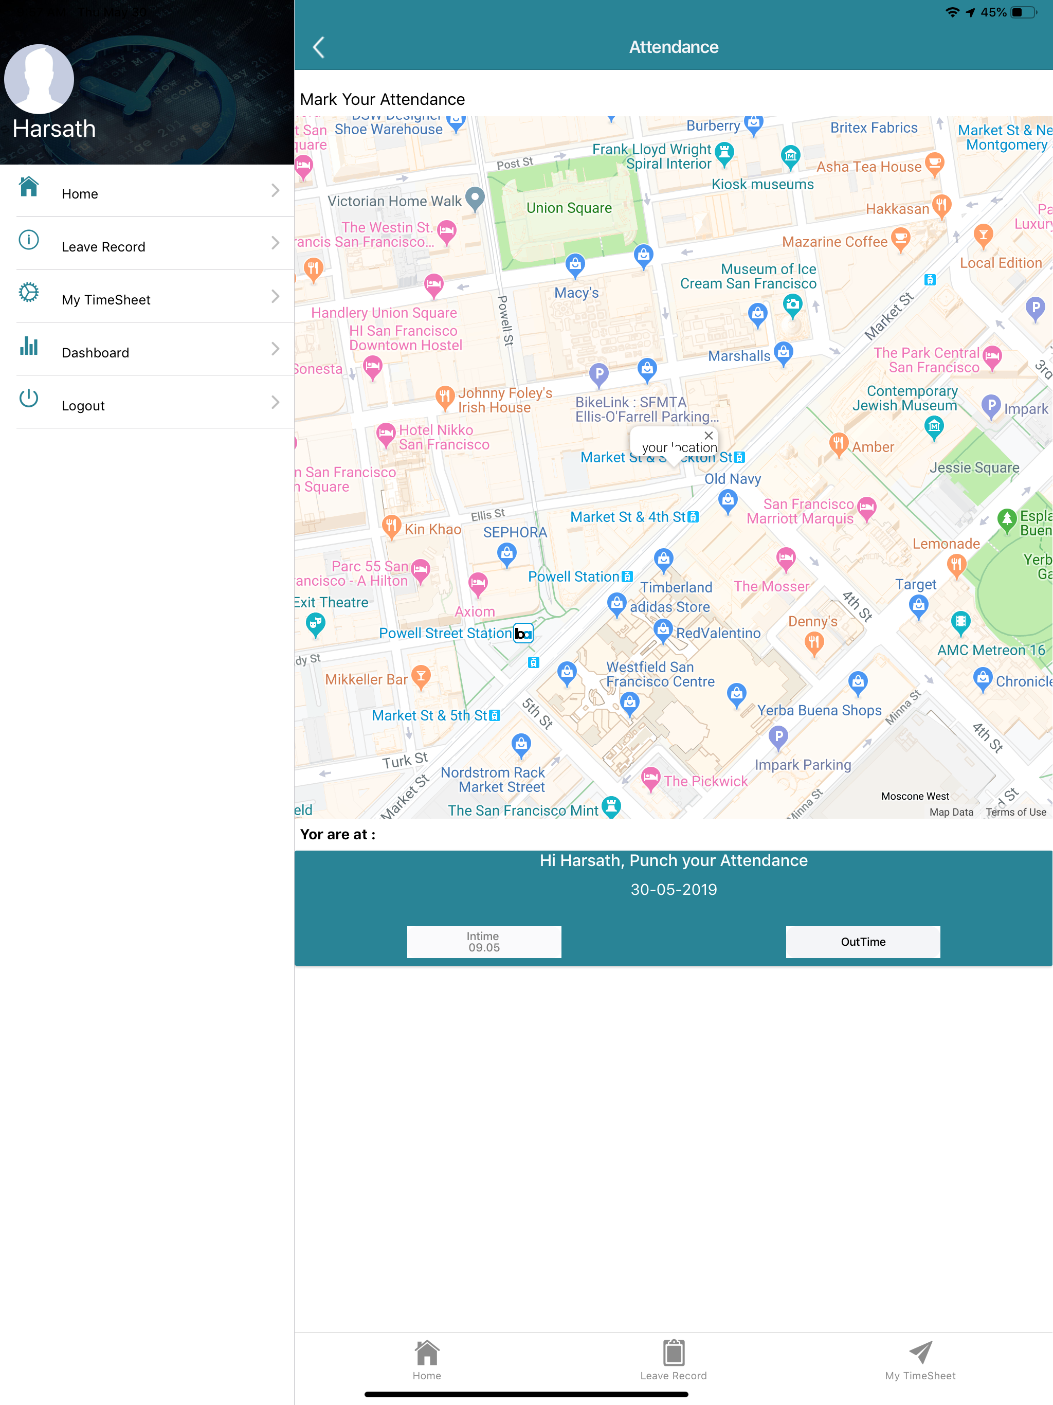Tap The Park Central San Francisco pin
The width and height of the screenshot is (1053, 1405).
click(991, 357)
